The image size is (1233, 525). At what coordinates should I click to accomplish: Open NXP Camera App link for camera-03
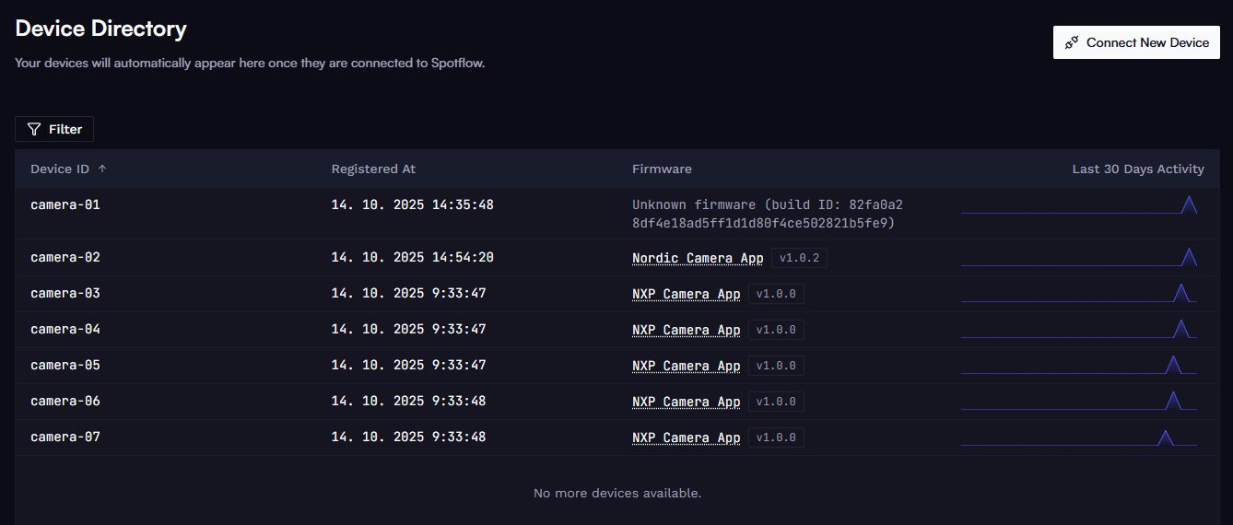tap(686, 294)
